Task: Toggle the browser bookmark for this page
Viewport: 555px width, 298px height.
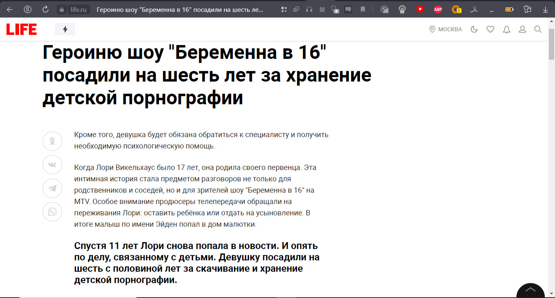Action: click(363, 9)
